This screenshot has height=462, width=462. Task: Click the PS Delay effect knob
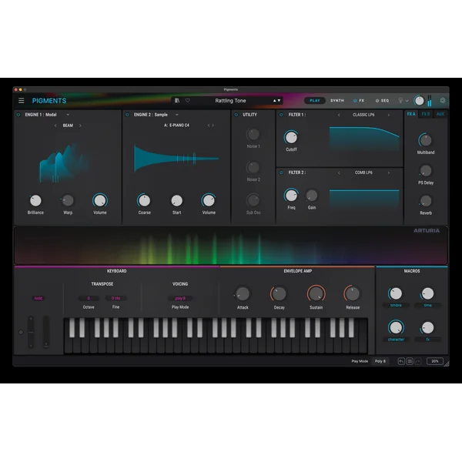(426, 171)
